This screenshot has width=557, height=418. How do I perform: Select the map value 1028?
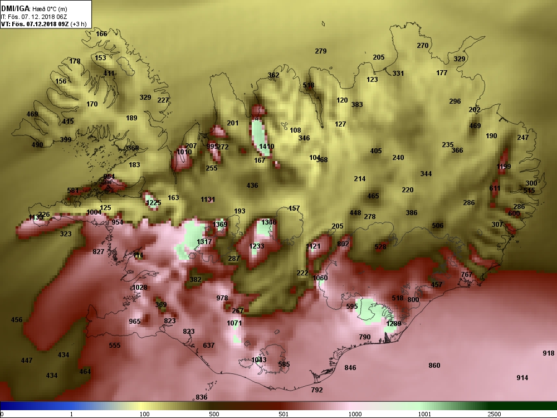coord(139,288)
